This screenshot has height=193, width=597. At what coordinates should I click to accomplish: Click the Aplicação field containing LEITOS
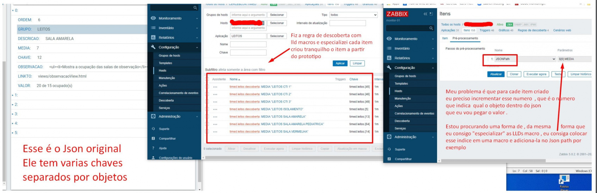click(x=248, y=36)
